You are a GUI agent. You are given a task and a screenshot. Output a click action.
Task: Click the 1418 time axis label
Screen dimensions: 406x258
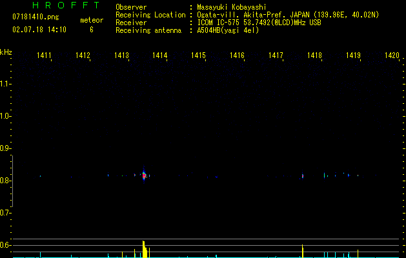pos(314,55)
